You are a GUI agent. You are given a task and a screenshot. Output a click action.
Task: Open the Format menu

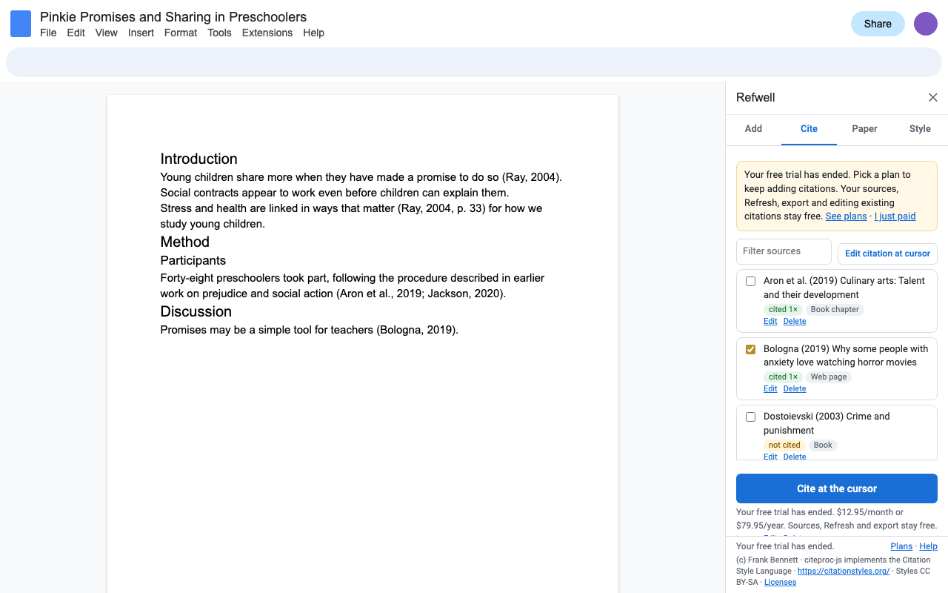[181, 33]
